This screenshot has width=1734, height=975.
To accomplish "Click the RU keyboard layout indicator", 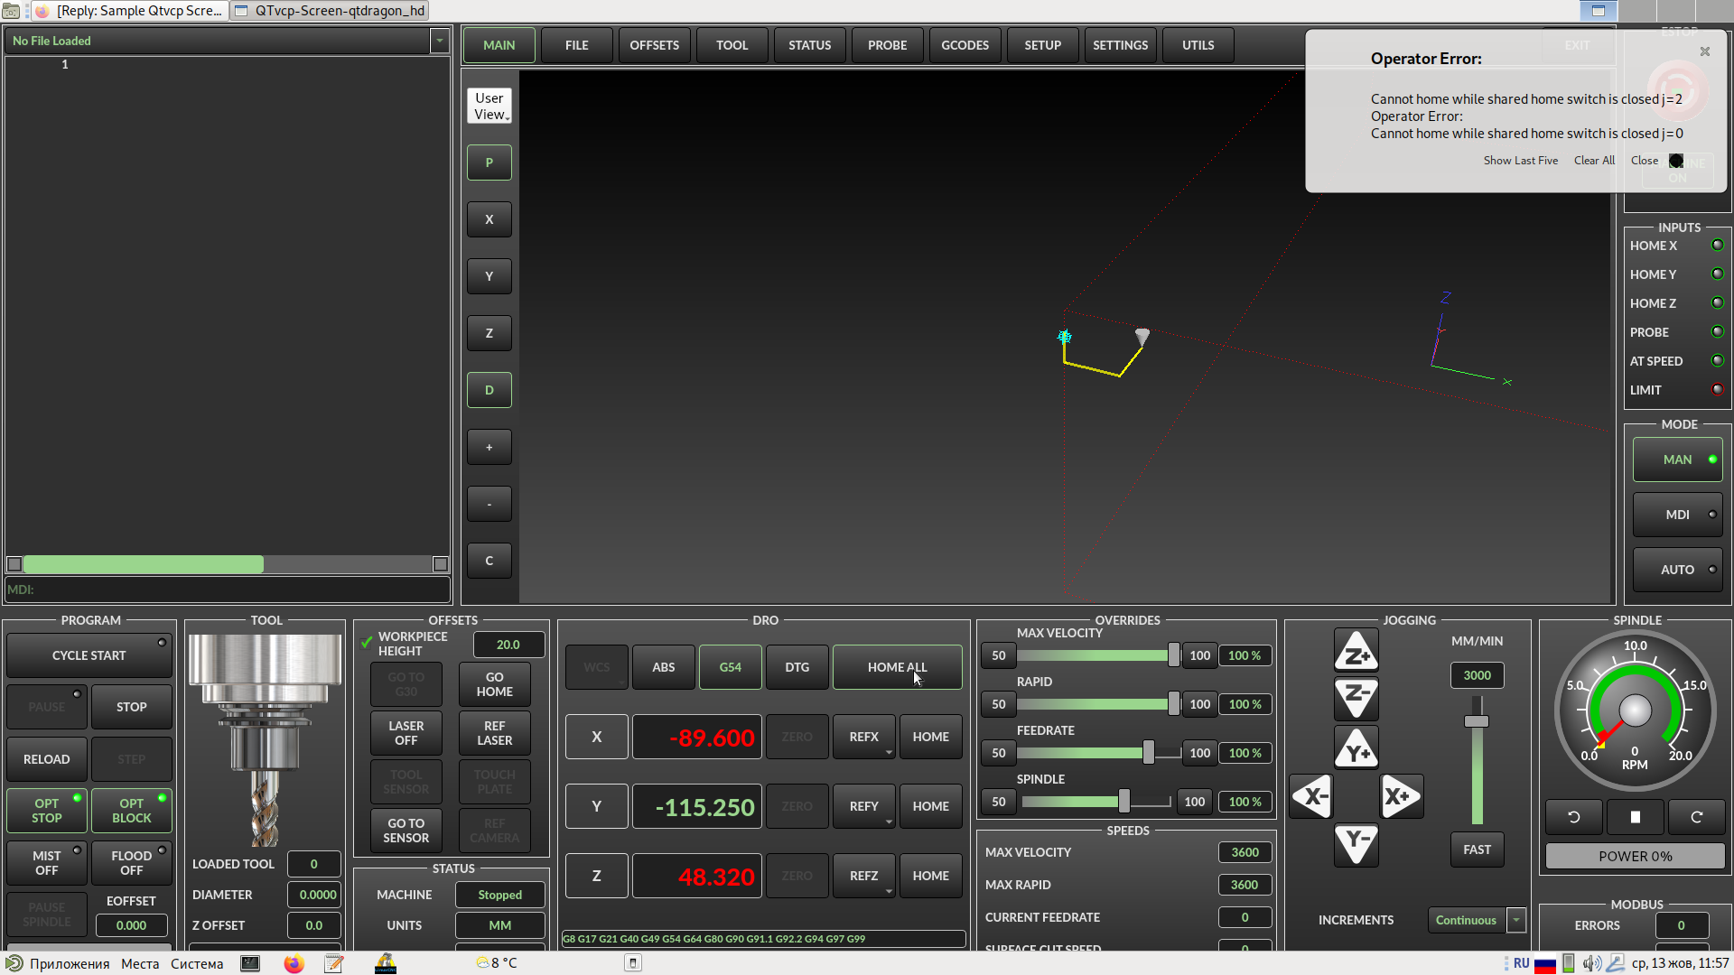I will coord(1521,963).
